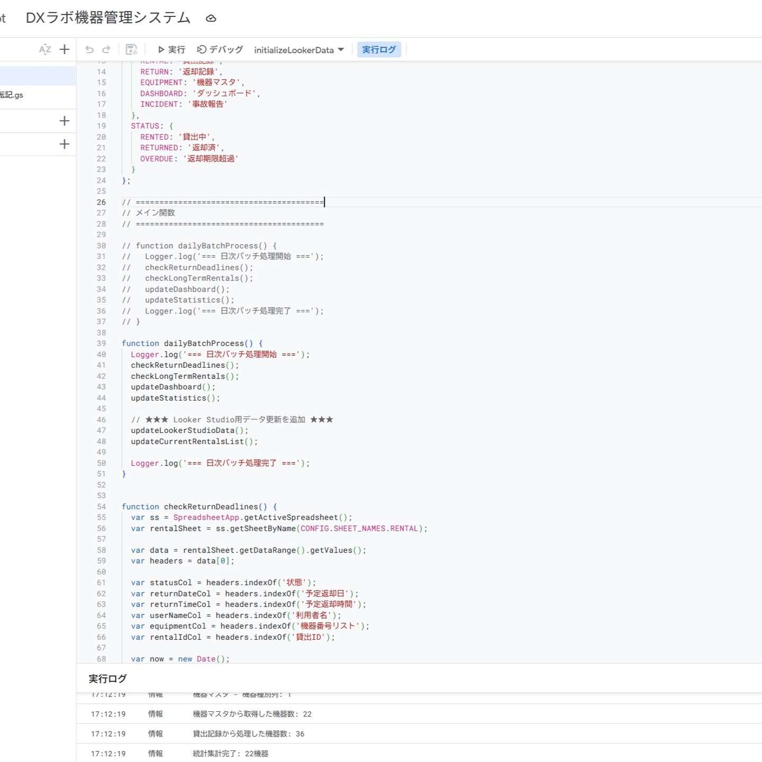Redo the code edit
This screenshot has width=762, height=762.
(106, 49)
